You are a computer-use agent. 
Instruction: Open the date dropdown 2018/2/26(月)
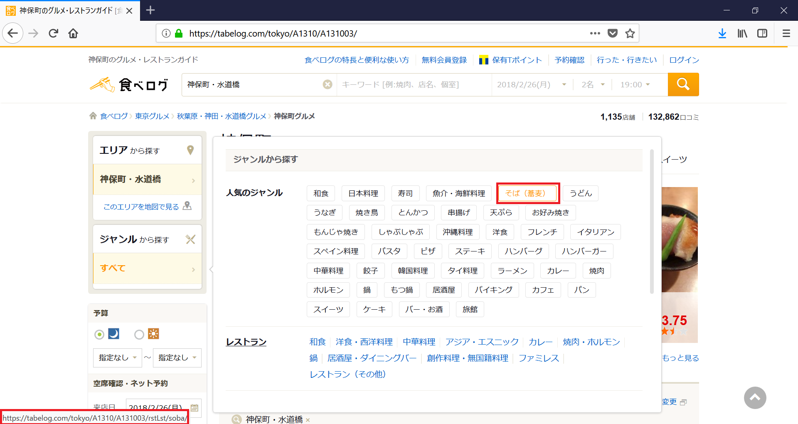pyautogui.click(x=532, y=84)
